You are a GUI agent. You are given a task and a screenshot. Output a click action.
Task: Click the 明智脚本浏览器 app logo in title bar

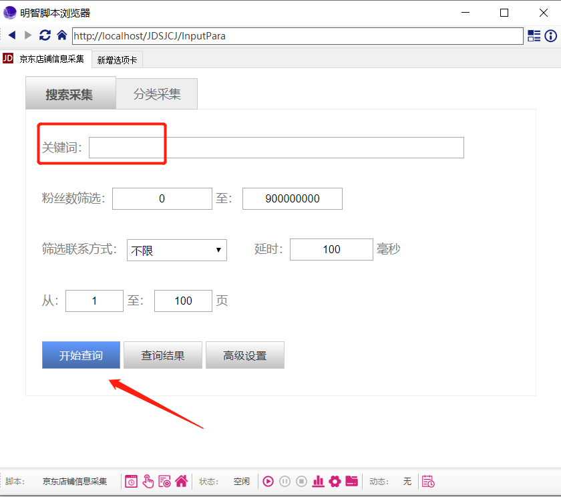tap(9, 13)
